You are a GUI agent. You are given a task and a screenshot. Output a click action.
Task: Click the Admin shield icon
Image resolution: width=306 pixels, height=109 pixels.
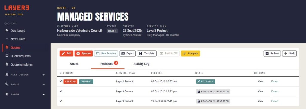7,94
